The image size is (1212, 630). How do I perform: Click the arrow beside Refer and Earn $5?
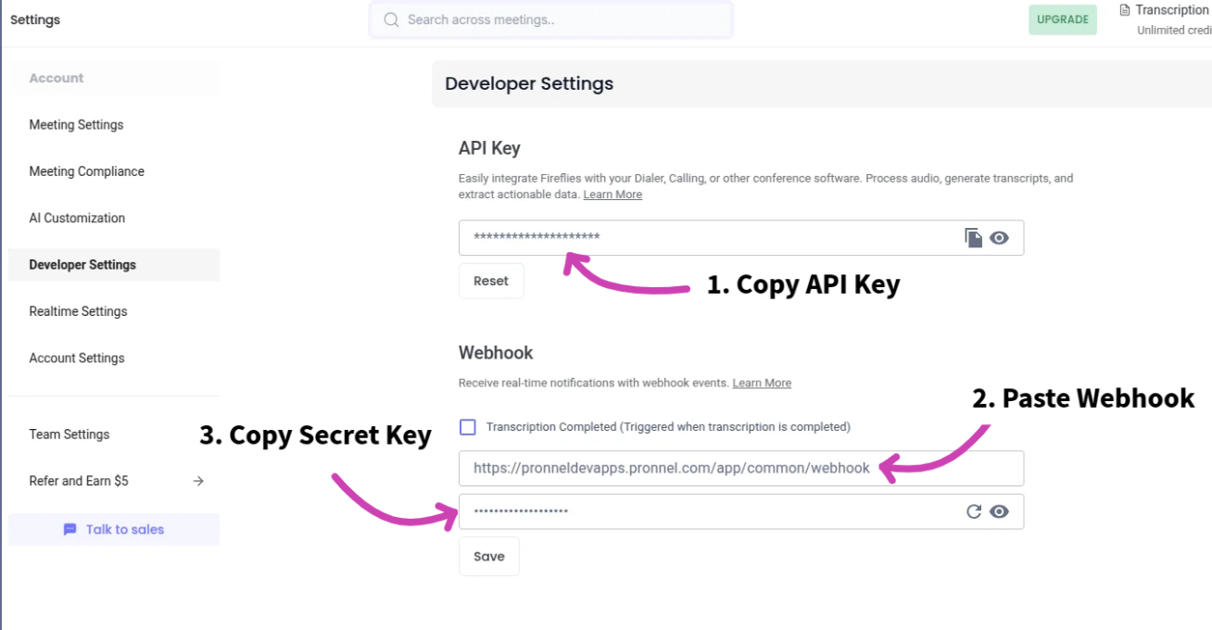[197, 480]
